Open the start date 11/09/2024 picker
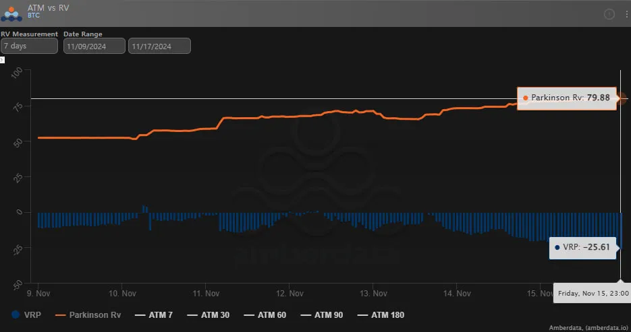The width and height of the screenshot is (631, 332). 94,46
